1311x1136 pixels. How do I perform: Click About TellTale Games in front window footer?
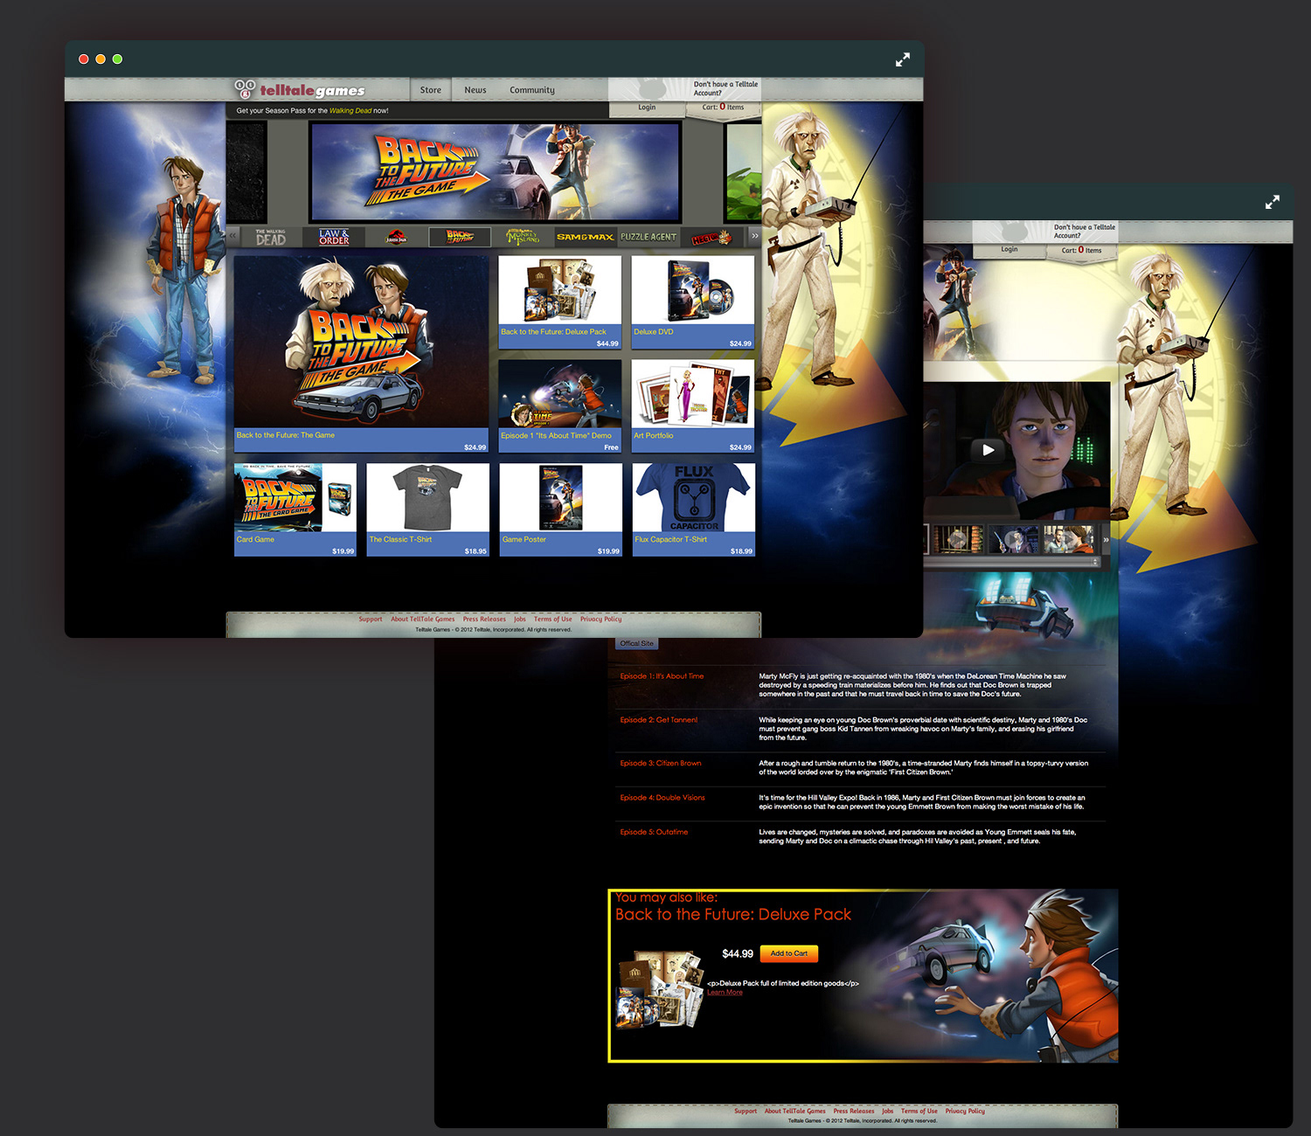(423, 620)
